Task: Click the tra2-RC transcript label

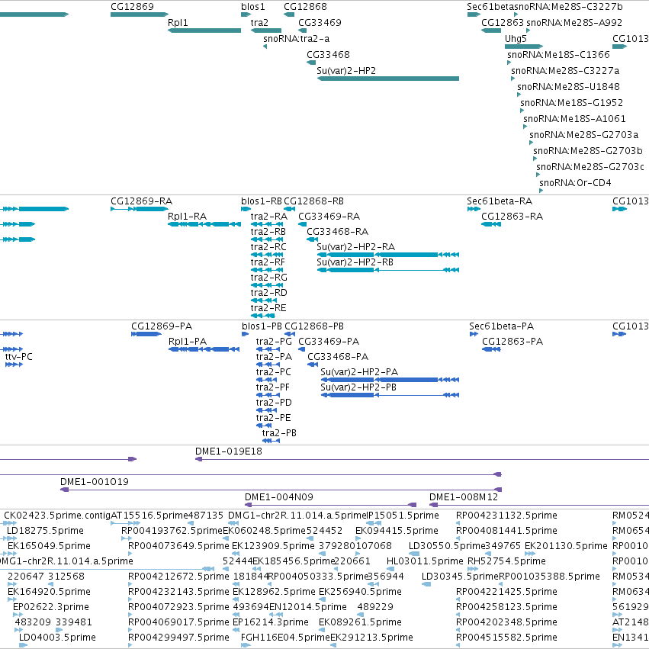Action: (x=268, y=247)
